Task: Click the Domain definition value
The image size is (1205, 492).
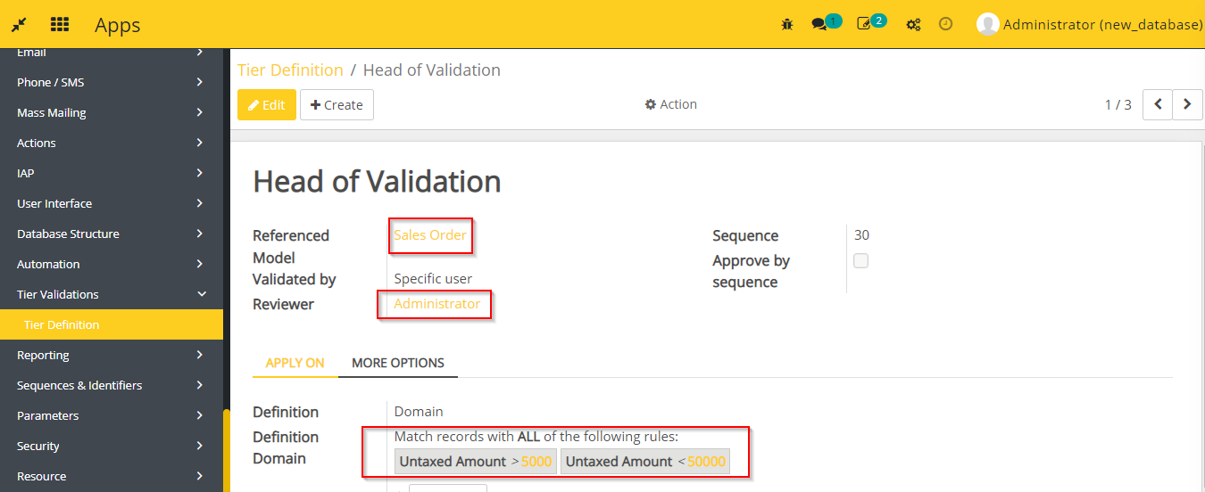Action: tap(419, 412)
